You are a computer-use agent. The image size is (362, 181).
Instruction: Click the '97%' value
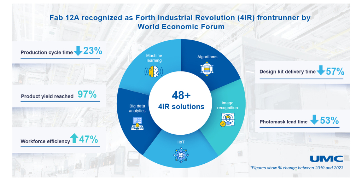[x=87, y=94]
